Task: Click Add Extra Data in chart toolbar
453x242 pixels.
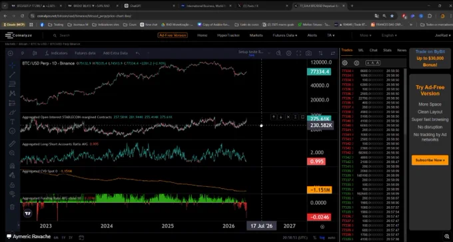Action: tap(115, 53)
